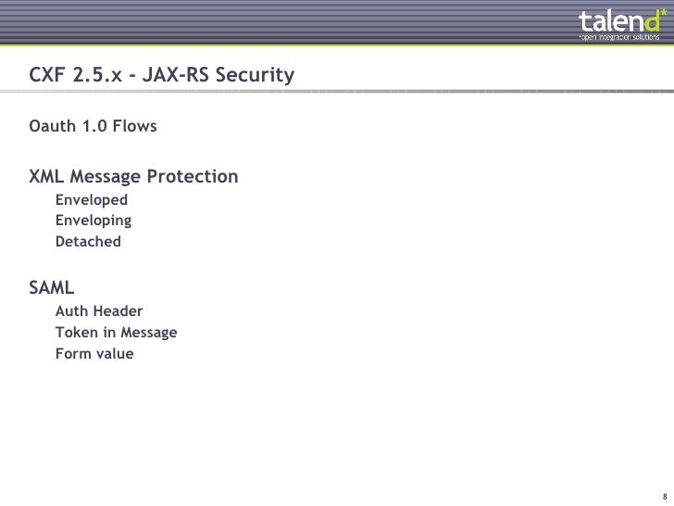
Task: Click slide page number 8
Action: 665,497
